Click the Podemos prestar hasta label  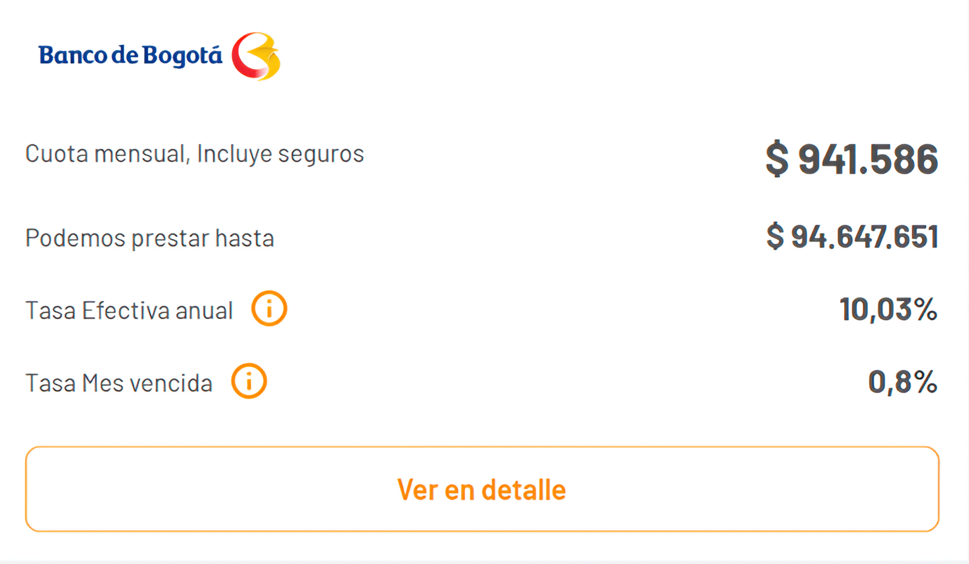[x=149, y=238]
